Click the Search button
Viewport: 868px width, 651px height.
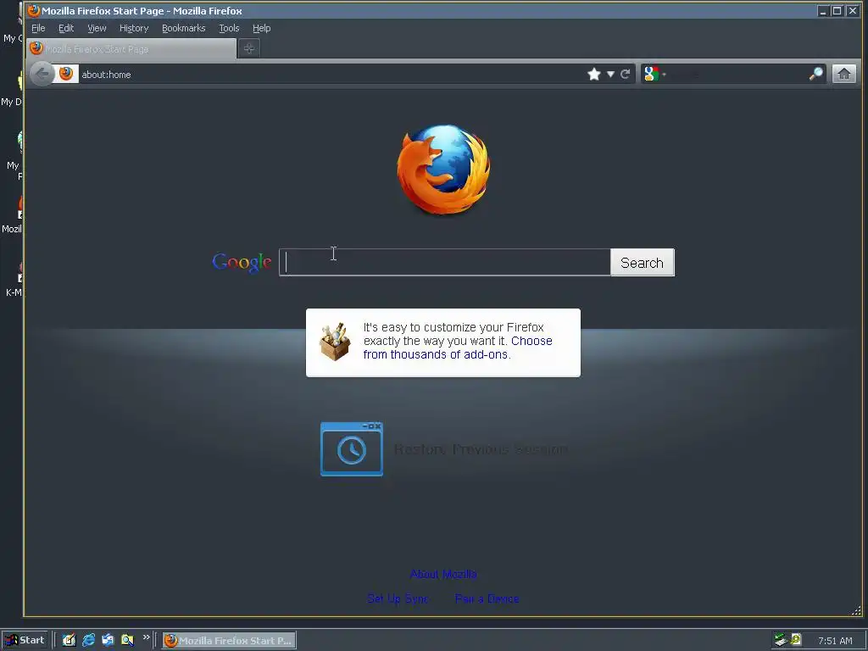point(643,263)
